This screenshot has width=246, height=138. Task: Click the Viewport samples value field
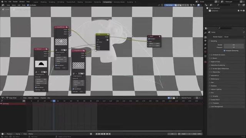(234, 47)
